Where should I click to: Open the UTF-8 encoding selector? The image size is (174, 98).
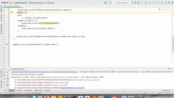153,93
